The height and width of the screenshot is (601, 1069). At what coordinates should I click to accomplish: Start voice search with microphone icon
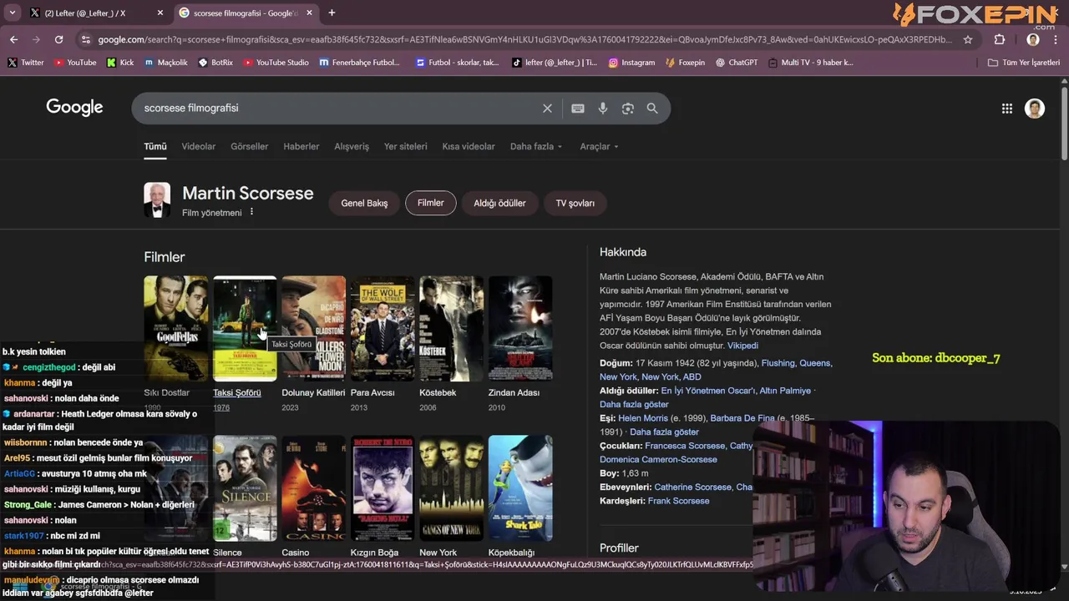pyautogui.click(x=603, y=109)
